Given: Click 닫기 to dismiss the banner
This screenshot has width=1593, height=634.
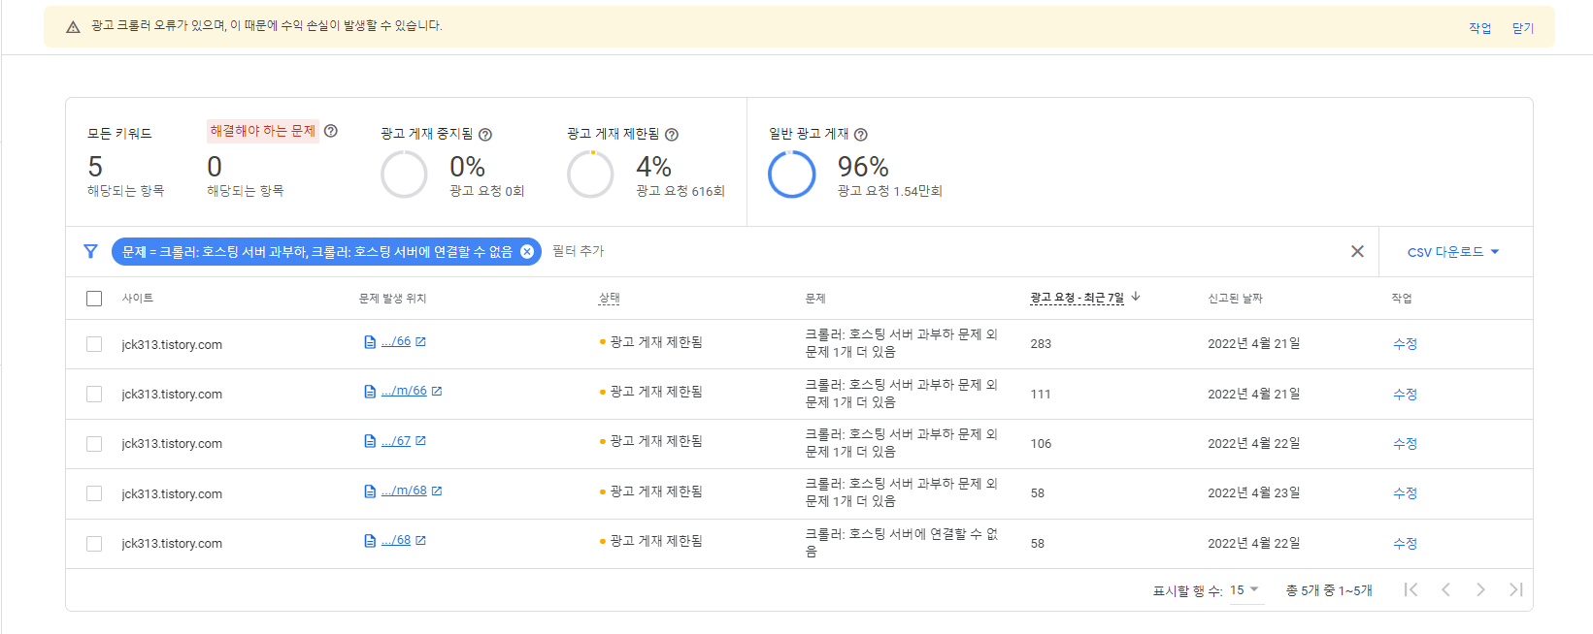Looking at the screenshot, I should (1523, 28).
